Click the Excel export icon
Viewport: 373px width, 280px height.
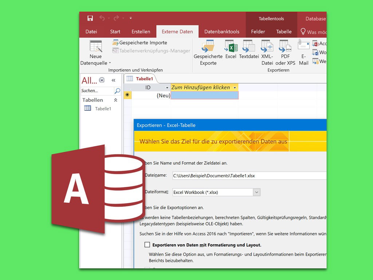pyautogui.click(x=231, y=47)
